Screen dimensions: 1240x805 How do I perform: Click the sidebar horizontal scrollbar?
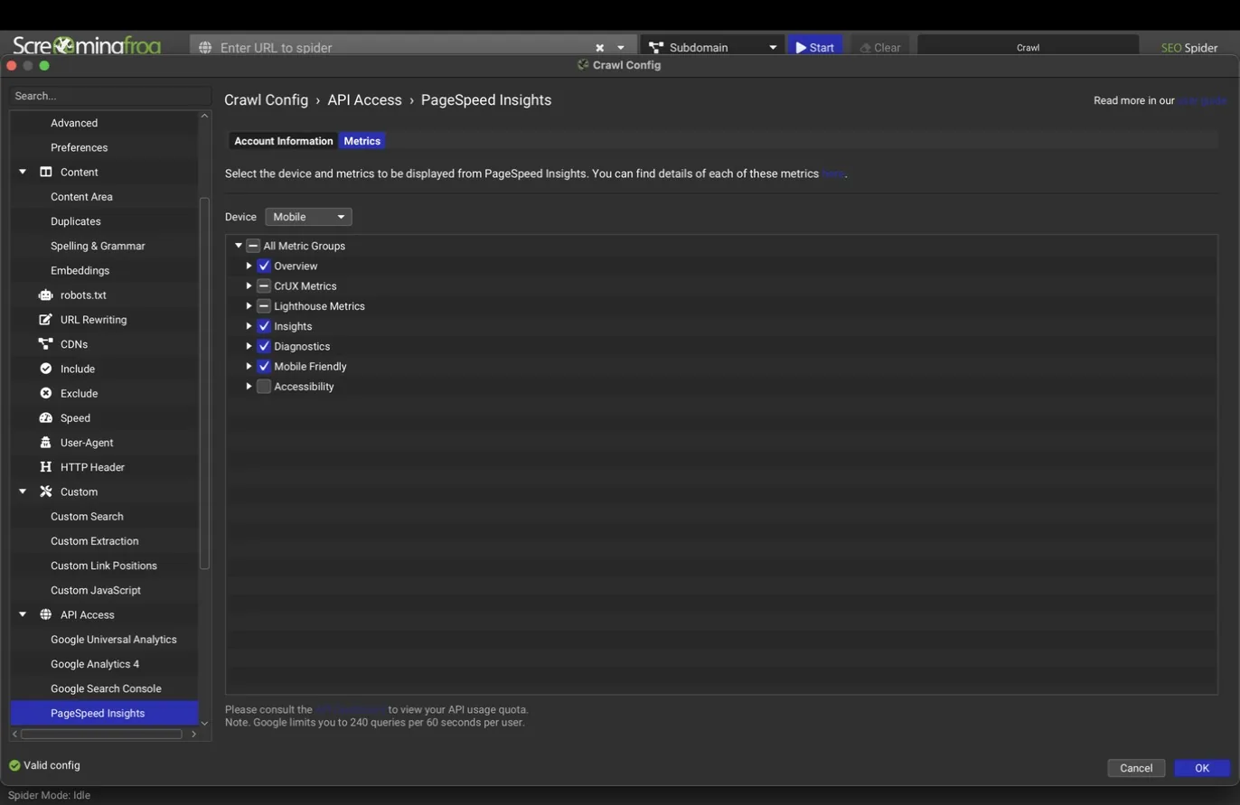[101, 734]
